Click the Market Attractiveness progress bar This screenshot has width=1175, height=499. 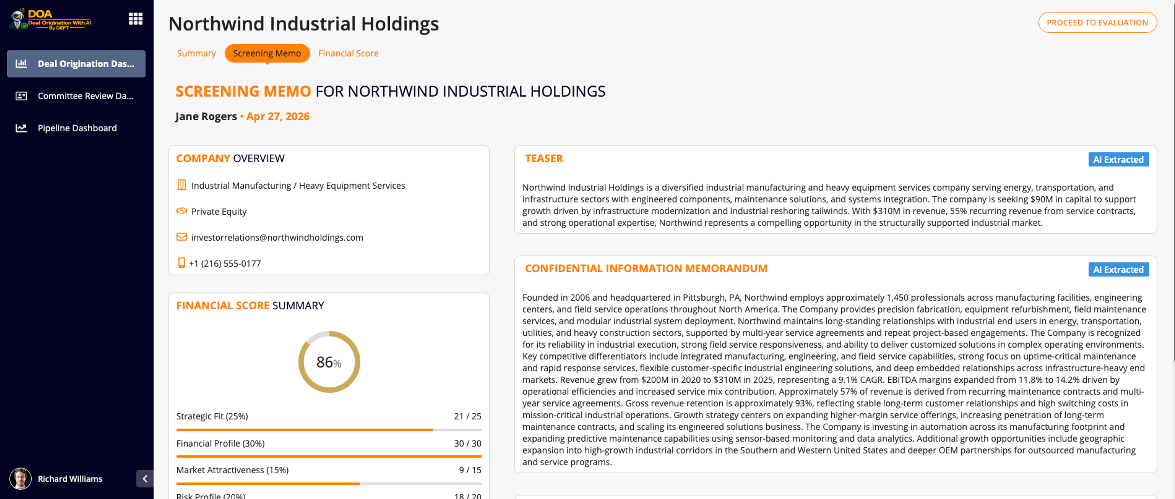pyautogui.click(x=328, y=483)
